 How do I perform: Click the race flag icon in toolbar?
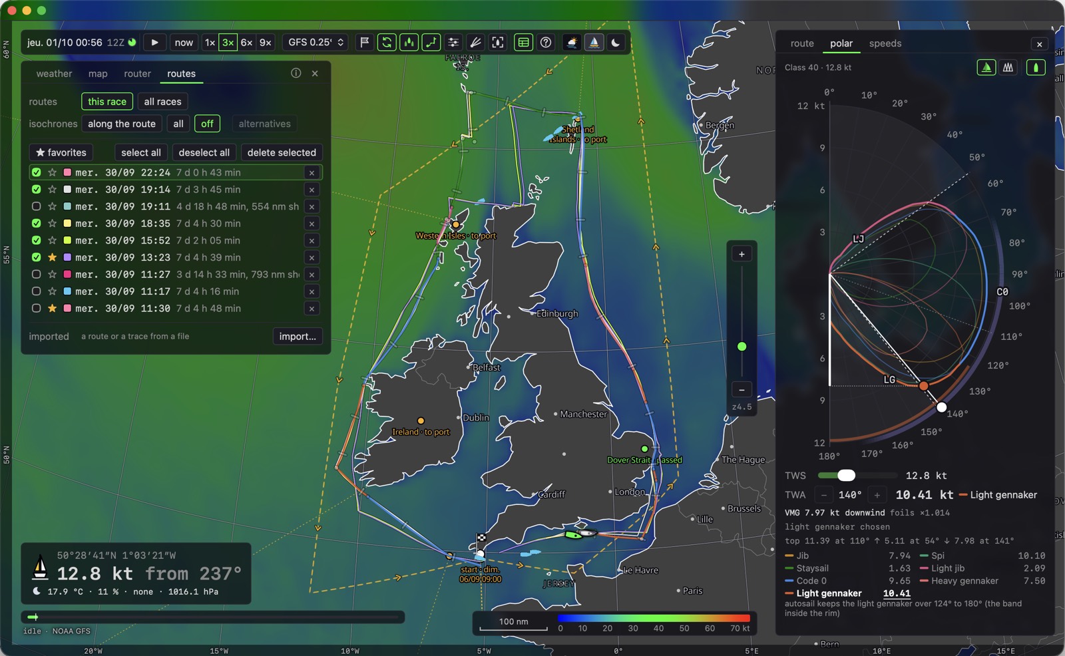pyautogui.click(x=365, y=43)
